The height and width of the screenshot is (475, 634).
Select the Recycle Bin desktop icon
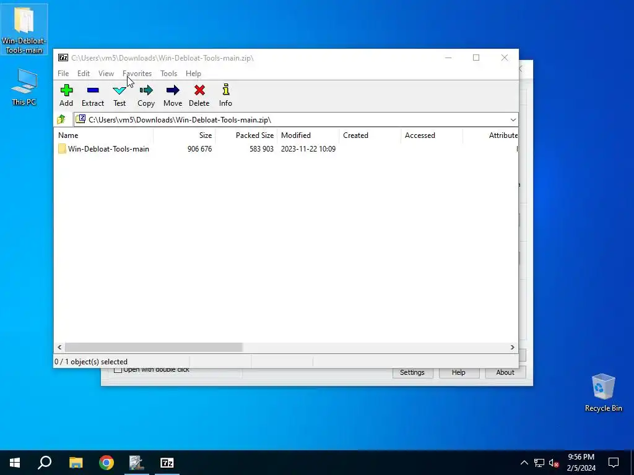[x=603, y=392]
